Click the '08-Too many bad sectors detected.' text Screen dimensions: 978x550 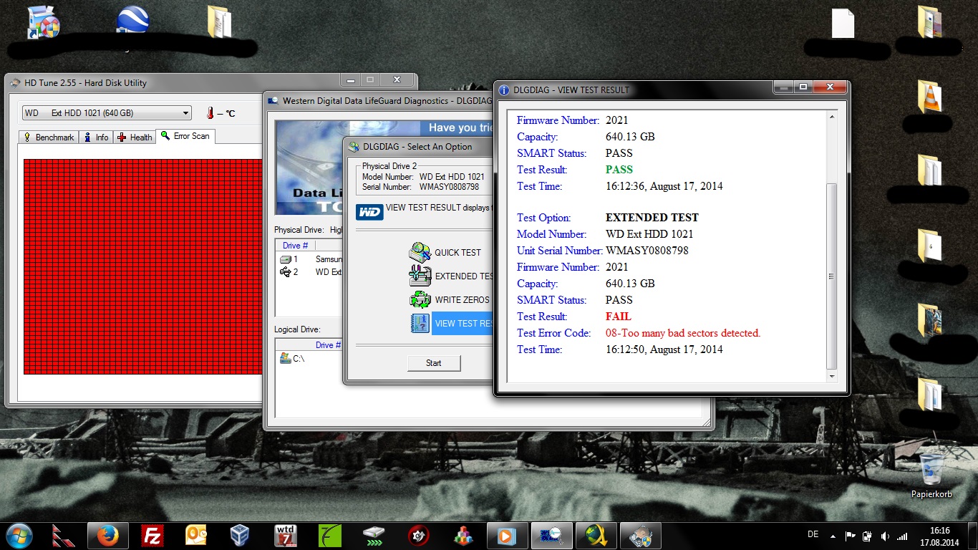pos(683,333)
